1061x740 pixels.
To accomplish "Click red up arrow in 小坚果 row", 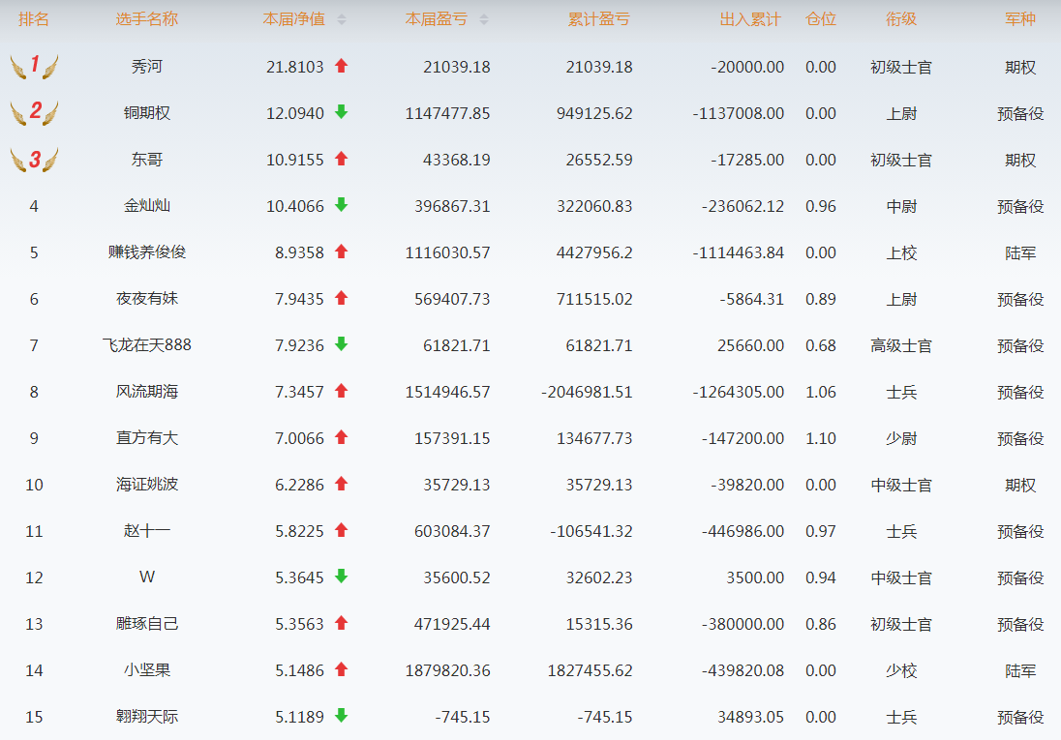I will (x=341, y=669).
